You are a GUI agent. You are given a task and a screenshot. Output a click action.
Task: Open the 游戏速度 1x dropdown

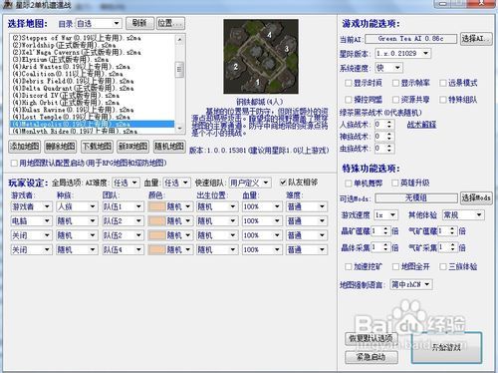click(x=385, y=215)
